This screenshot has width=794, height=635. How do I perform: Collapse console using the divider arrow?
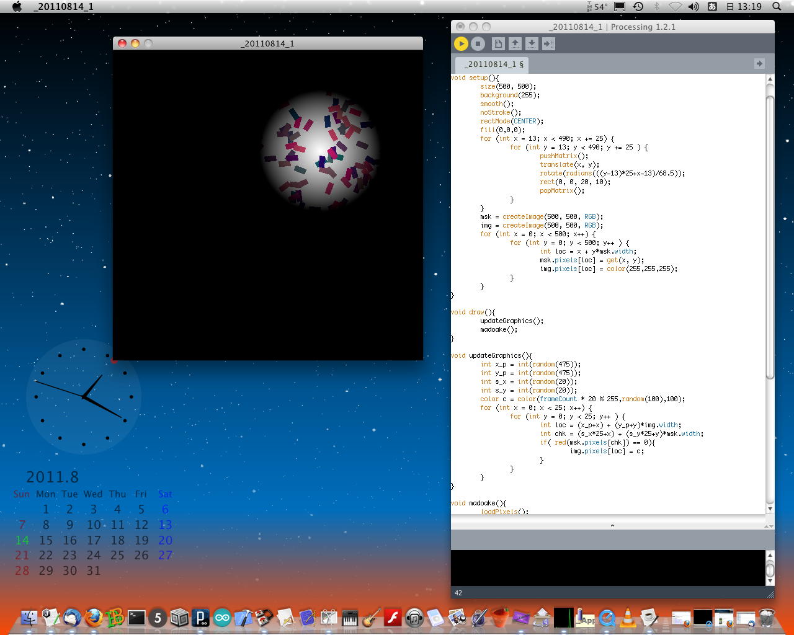tap(612, 525)
